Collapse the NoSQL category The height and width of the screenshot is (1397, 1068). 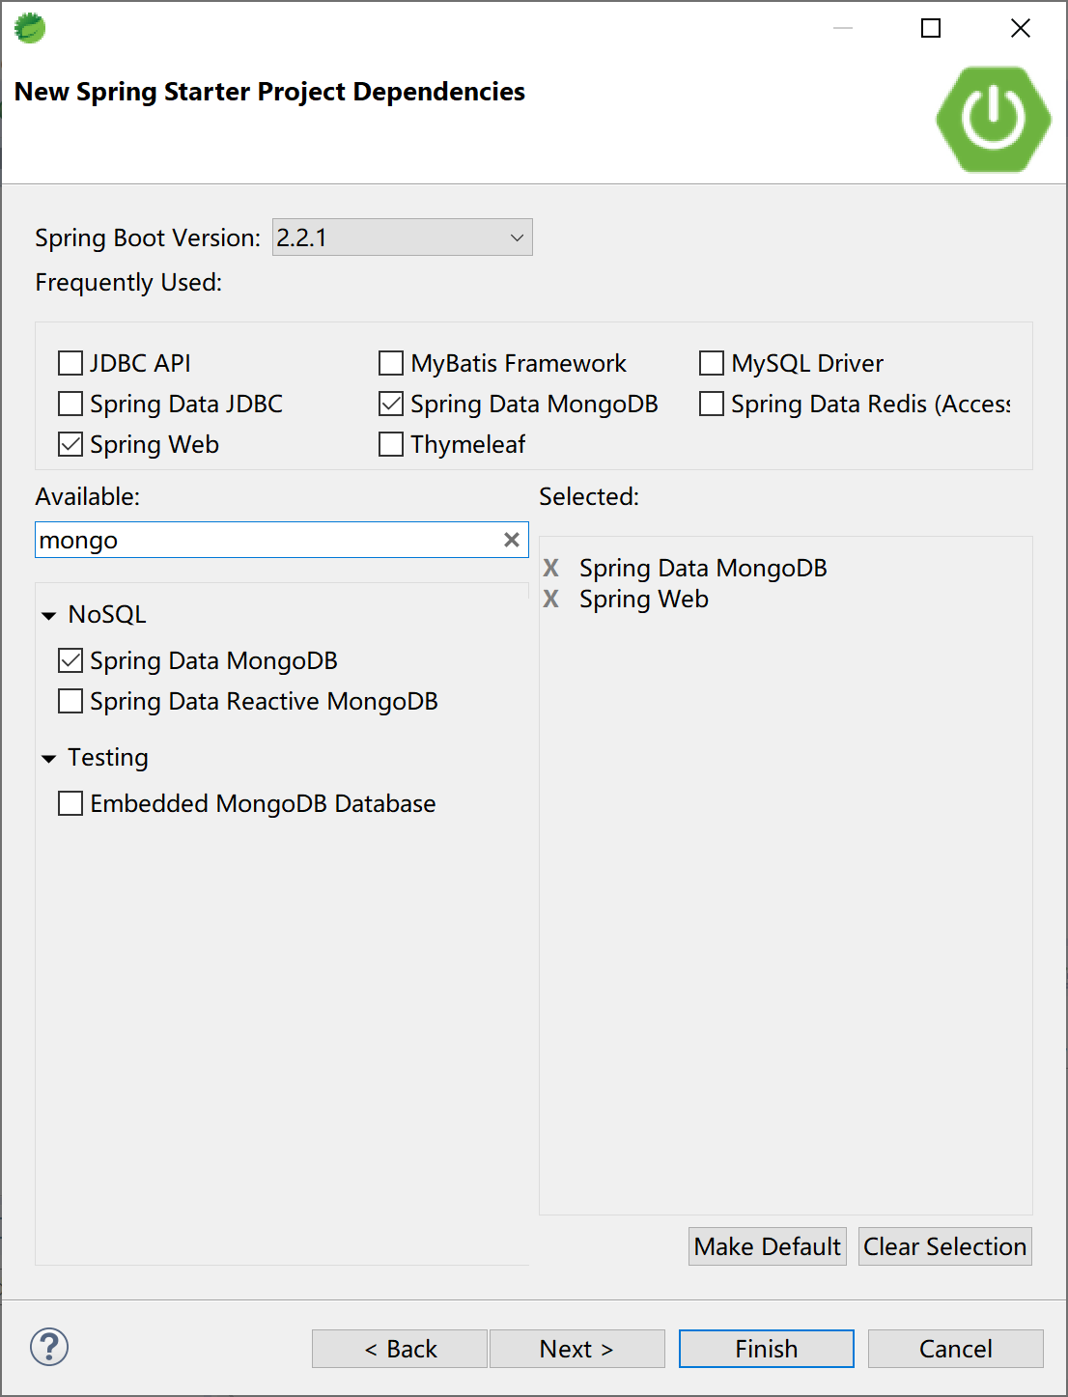pos(49,615)
